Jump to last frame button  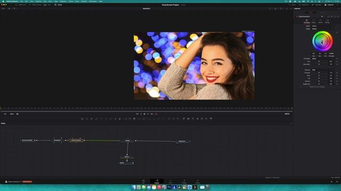[x=151, y=114]
